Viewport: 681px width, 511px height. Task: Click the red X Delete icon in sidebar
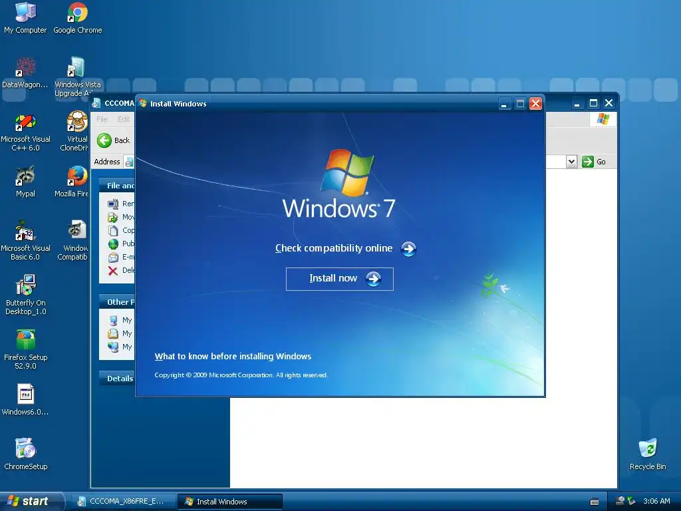tap(113, 271)
